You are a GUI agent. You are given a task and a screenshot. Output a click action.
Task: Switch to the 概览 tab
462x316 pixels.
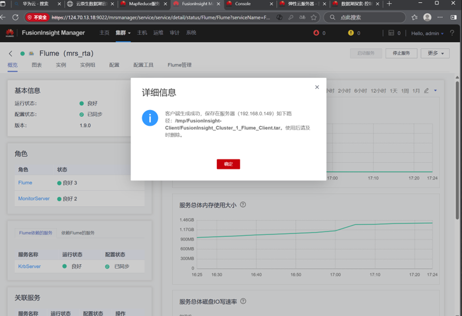pyautogui.click(x=12, y=65)
